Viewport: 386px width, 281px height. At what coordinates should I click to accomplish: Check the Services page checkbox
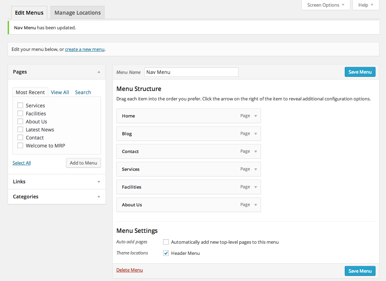click(x=20, y=106)
